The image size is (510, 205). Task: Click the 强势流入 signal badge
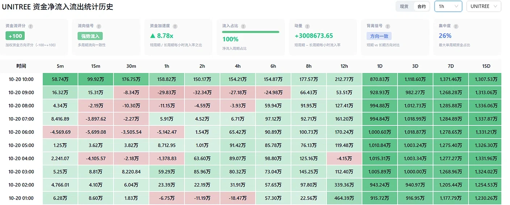(x=90, y=36)
